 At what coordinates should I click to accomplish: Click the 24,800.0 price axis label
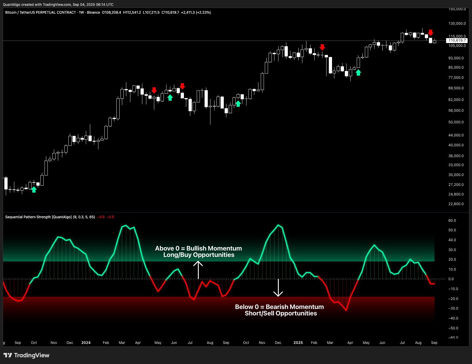pyautogui.click(x=456, y=194)
